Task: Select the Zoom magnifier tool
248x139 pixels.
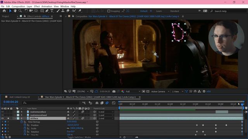Action: [20, 11]
